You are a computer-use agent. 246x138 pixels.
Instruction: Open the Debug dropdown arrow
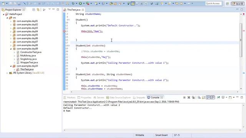tap(76, 3)
